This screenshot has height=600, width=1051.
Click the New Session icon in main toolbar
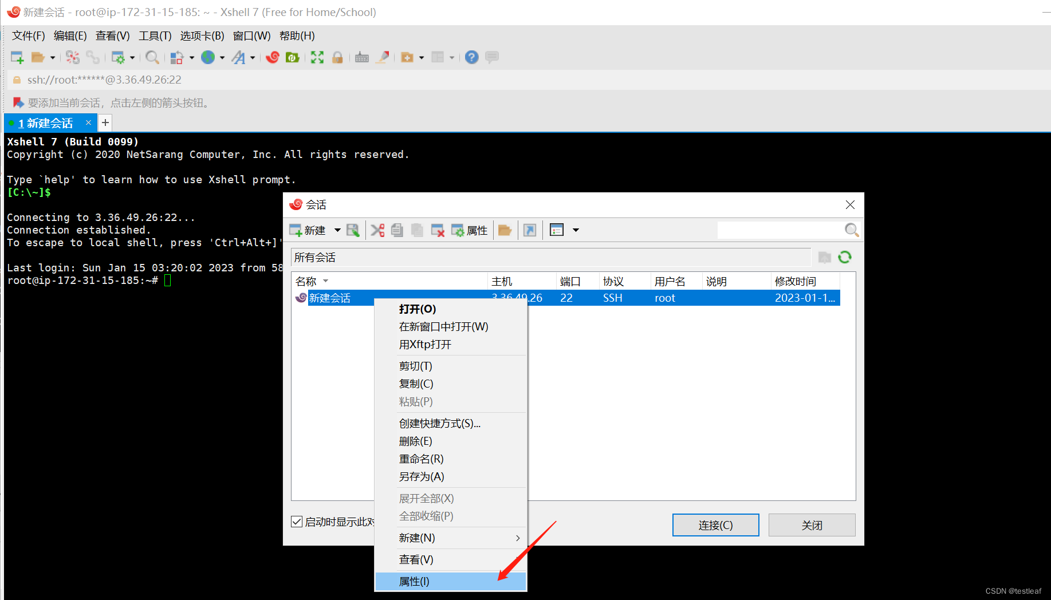[17, 57]
